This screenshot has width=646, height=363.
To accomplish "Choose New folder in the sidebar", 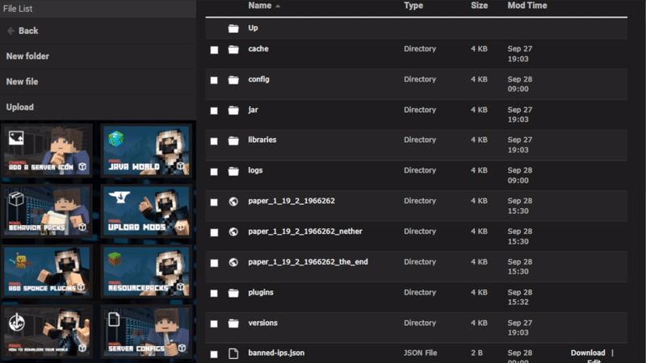I will coord(27,56).
